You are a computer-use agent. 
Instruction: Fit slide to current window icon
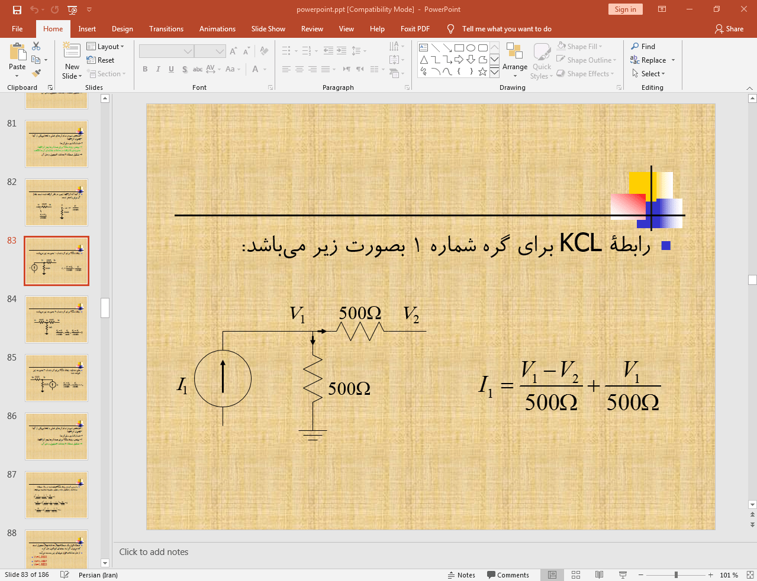tap(750, 575)
